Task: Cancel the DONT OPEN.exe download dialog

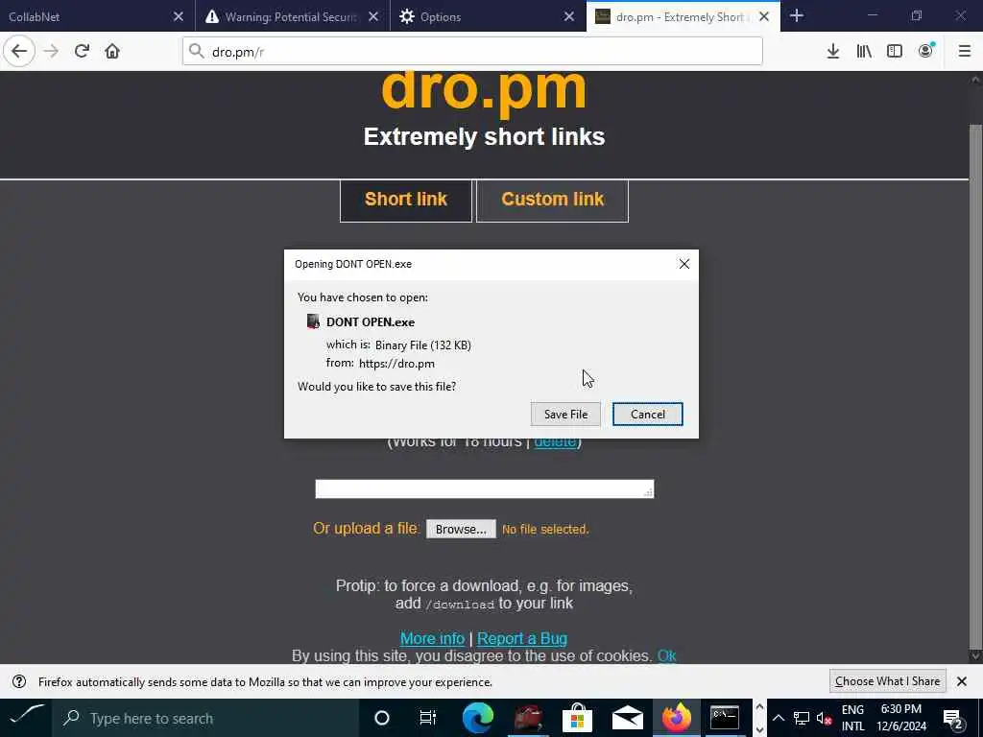Action: click(648, 415)
